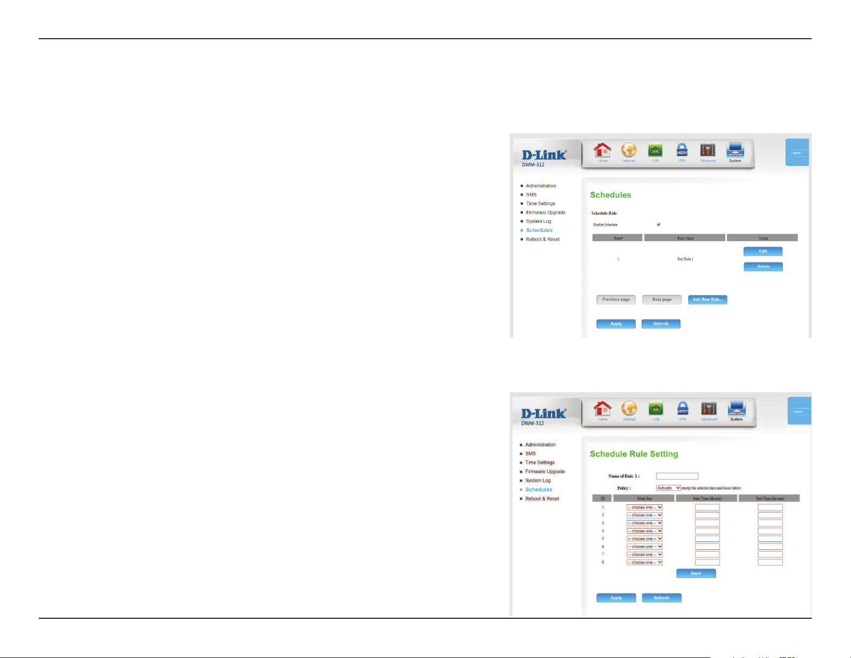The width and height of the screenshot is (851, 658).
Task: Select the System monitor icon on the Schedules page
Action: click(735, 150)
